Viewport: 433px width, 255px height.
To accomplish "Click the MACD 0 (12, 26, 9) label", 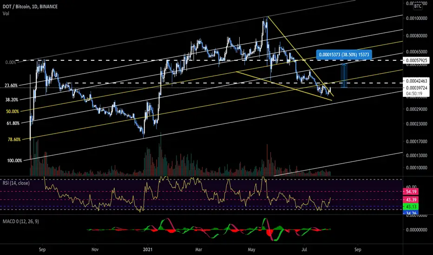I will pyautogui.click(x=21, y=221).
